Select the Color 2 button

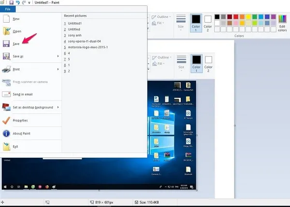click(208, 23)
